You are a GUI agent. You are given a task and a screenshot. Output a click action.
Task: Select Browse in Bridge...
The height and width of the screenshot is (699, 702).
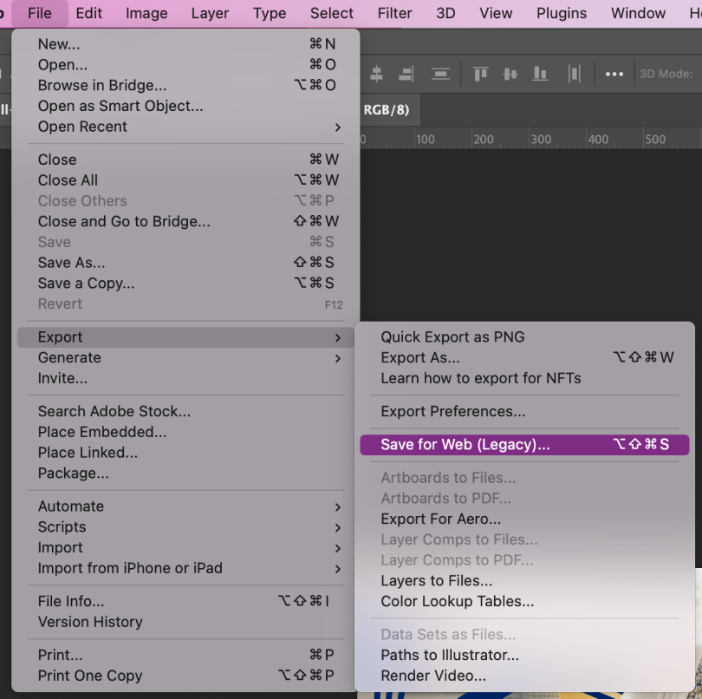coord(185,85)
